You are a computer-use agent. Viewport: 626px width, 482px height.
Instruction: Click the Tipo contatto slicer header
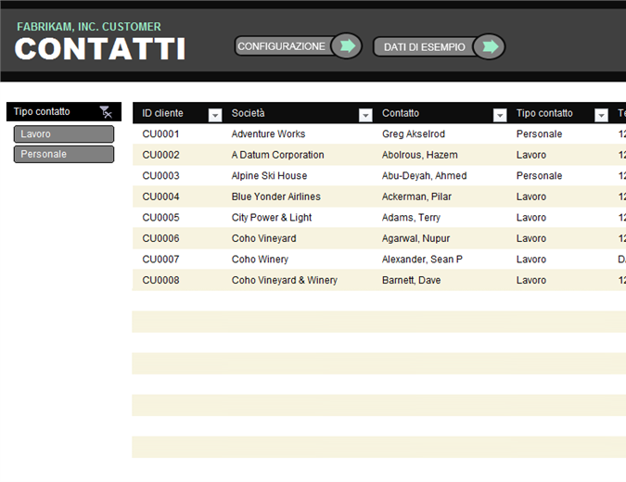tap(42, 112)
